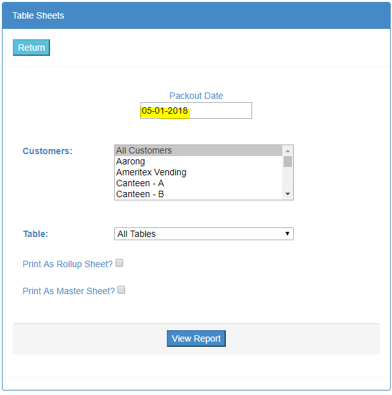Select Aarong in customers list

point(198,161)
